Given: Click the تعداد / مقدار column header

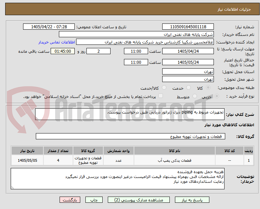Looking at the screenshot, I should click(x=58, y=151).
